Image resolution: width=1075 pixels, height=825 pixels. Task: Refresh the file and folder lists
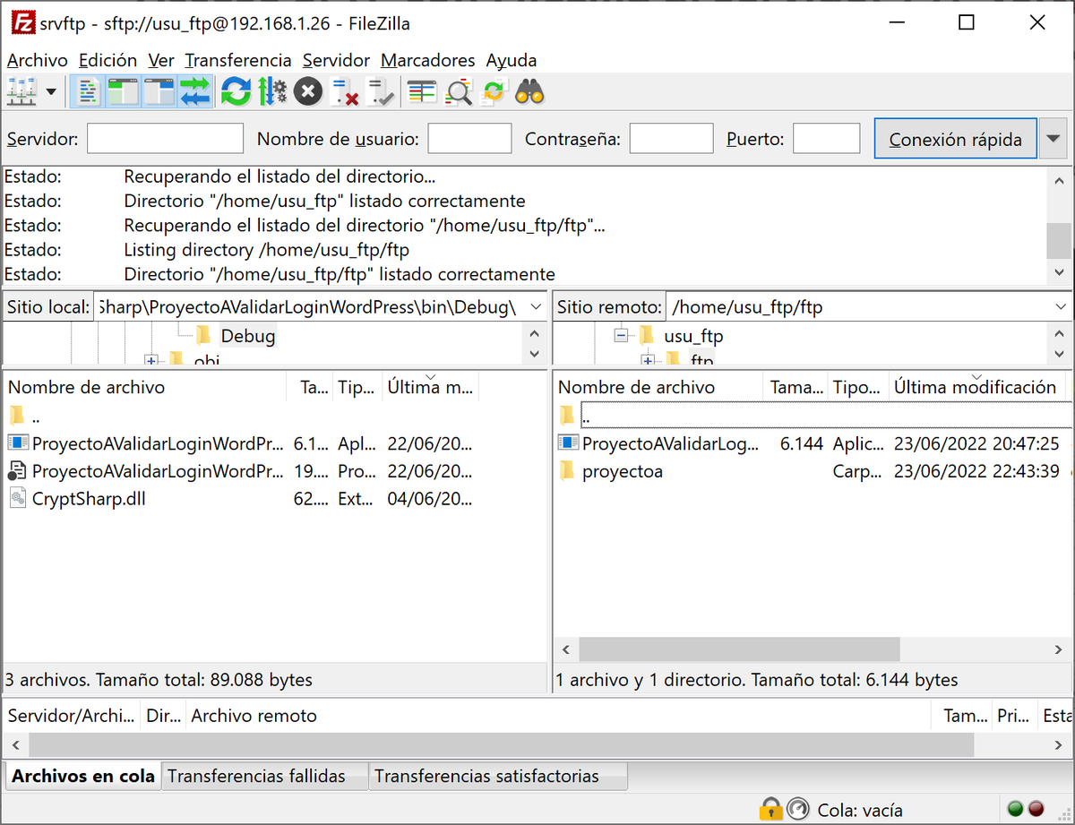click(236, 91)
